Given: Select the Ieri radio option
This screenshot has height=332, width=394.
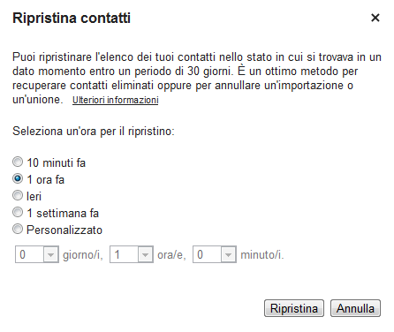Looking at the screenshot, I should click(18, 195).
